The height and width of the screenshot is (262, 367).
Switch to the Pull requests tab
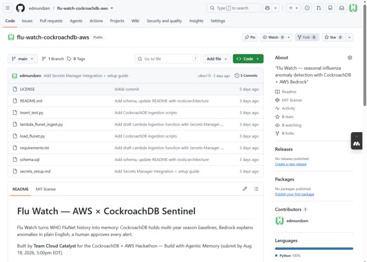pyautogui.click(x=51, y=21)
